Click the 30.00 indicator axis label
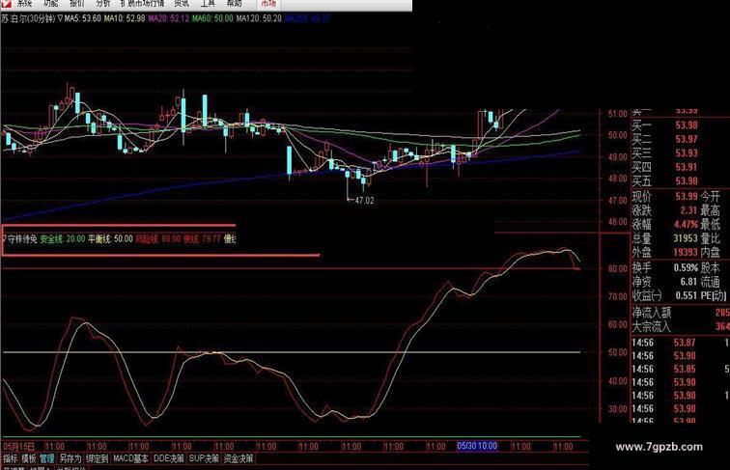730x470 pixels. 617,409
